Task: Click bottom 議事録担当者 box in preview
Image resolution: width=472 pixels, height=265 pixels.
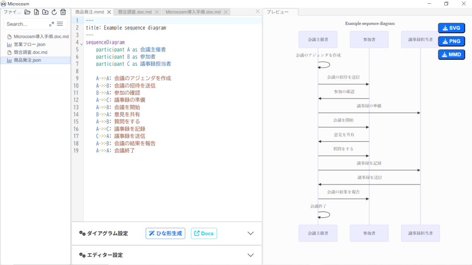Action: (420, 233)
